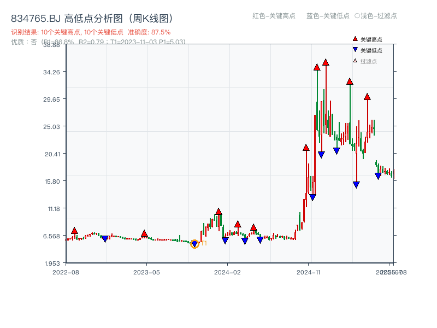This screenshot has height=328, width=437.
Task: Click the 过滤点 hollow triangle legend icon
Action: pos(355,60)
